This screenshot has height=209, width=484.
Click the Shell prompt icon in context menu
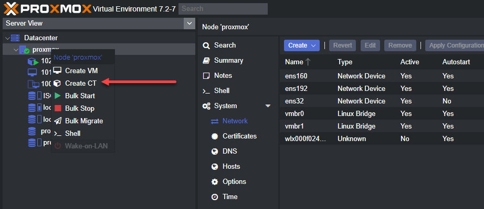58,133
